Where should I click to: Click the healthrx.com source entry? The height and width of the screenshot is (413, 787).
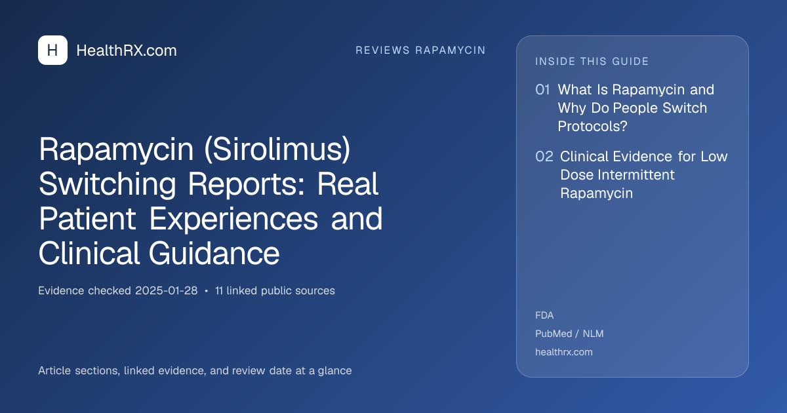coord(564,352)
